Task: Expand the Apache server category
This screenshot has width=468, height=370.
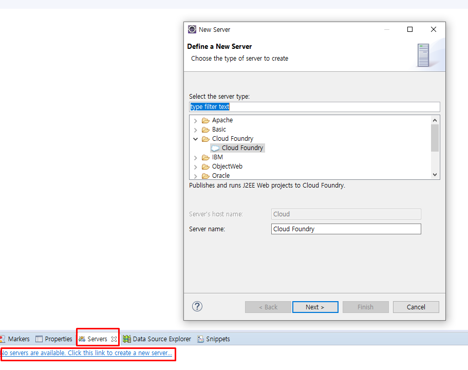Action: point(196,121)
